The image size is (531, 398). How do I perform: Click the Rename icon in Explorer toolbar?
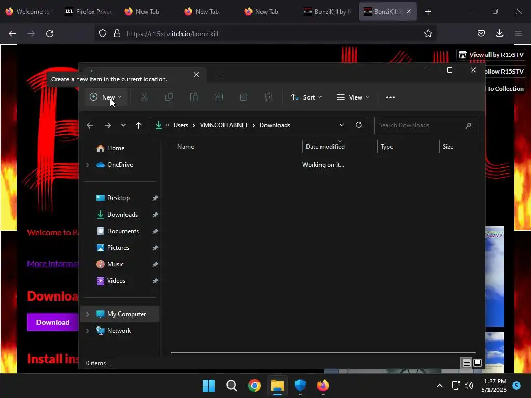click(x=219, y=97)
